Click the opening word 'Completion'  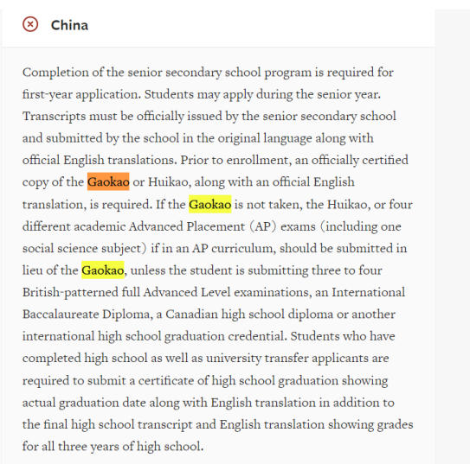pos(55,73)
